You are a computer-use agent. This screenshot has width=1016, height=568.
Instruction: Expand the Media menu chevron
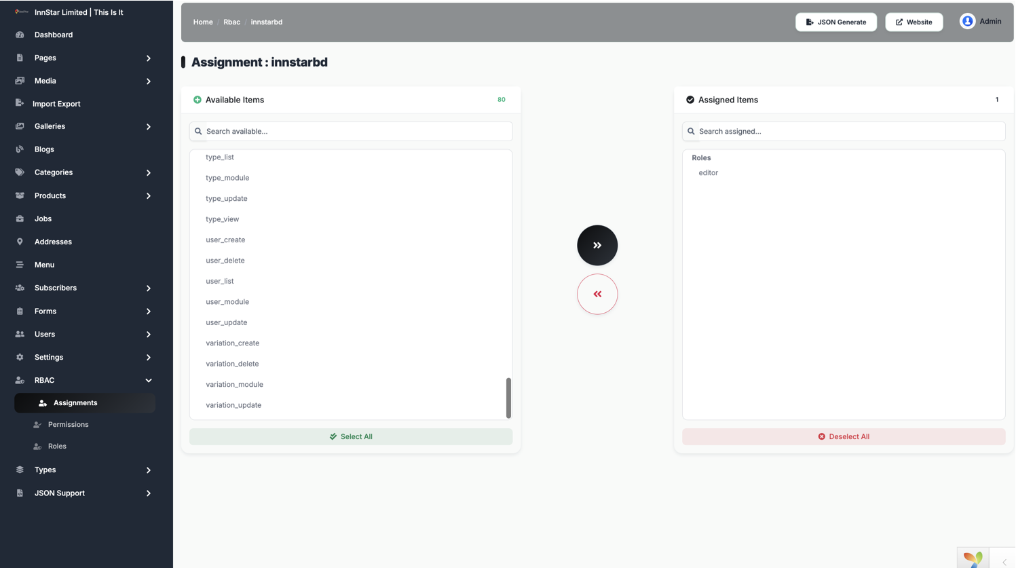tap(149, 81)
